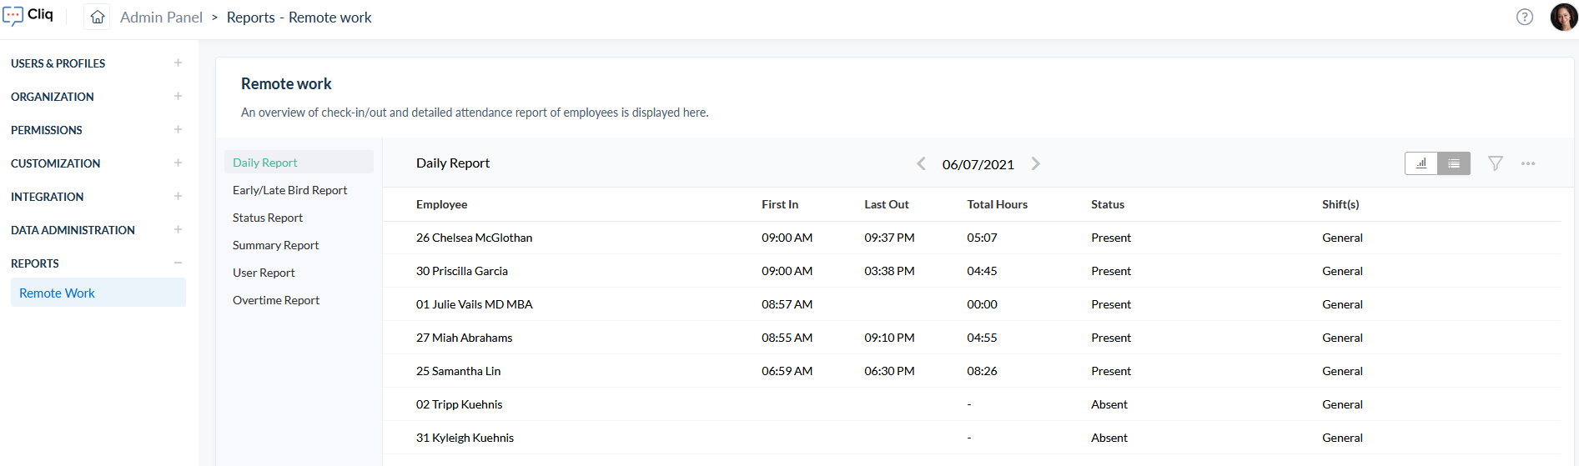Viewport: 1579px width, 466px height.
Task: Collapse the Reports section
Action: (178, 263)
